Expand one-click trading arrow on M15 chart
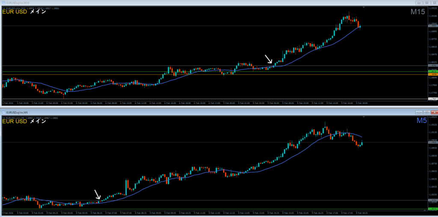Screen dimensions: 438x217 [x=4, y=8]
